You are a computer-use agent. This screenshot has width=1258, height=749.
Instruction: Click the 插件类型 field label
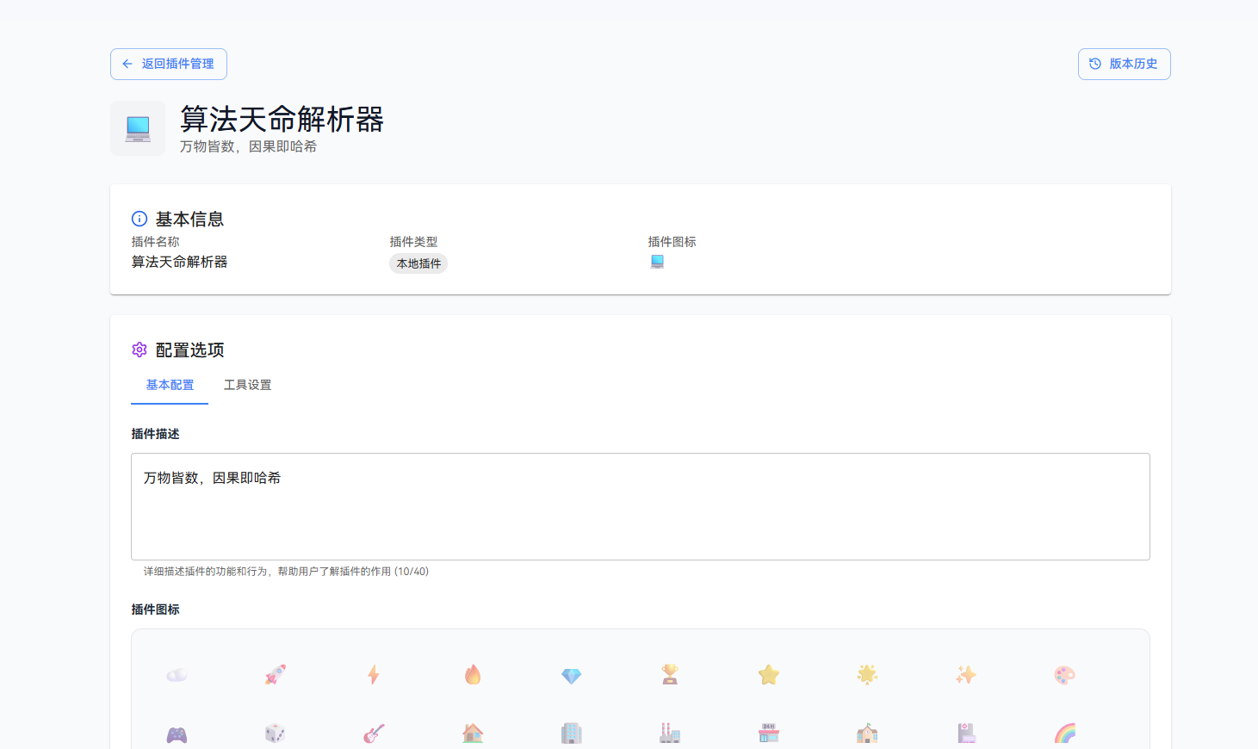(x=413, y=242)
